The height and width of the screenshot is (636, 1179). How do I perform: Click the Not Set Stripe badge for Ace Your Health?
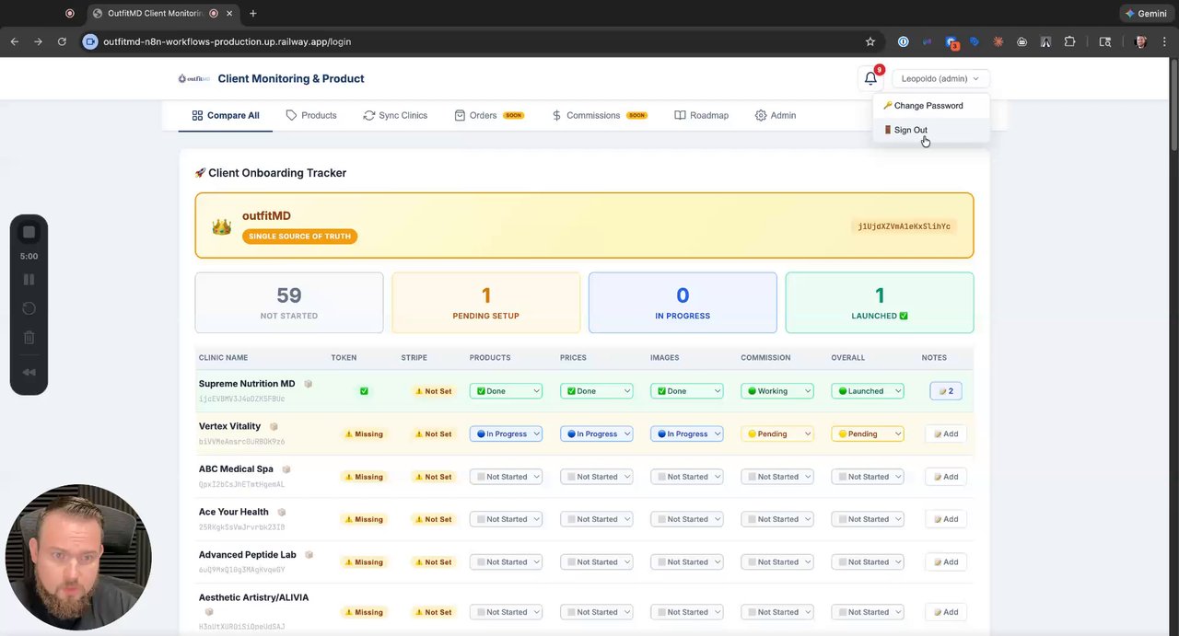[434, 519]
